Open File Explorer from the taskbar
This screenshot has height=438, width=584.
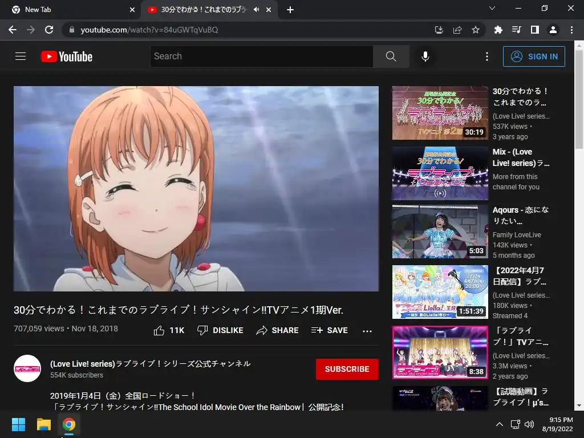click(43, 424)
